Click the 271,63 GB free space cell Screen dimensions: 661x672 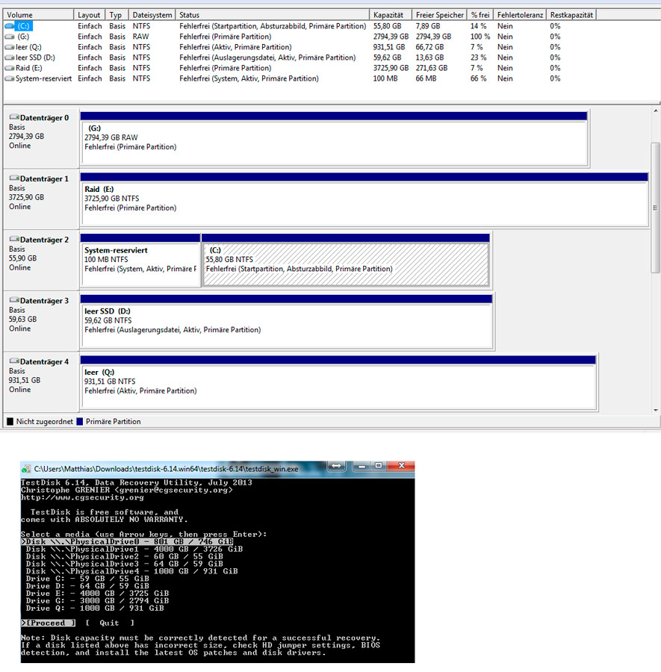431,68
